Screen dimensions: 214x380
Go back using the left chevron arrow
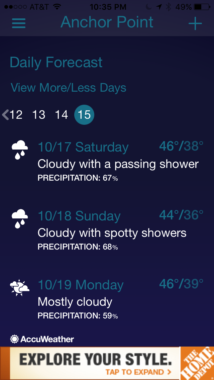(5, 115)
